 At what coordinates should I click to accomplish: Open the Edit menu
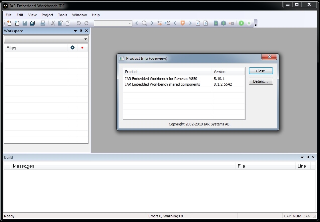(20, 15)
